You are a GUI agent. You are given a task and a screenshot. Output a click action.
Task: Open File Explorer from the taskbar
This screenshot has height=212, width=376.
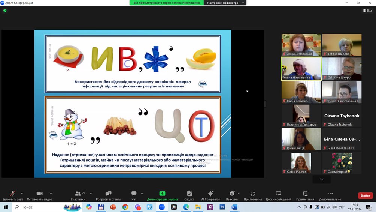point(198,207)
